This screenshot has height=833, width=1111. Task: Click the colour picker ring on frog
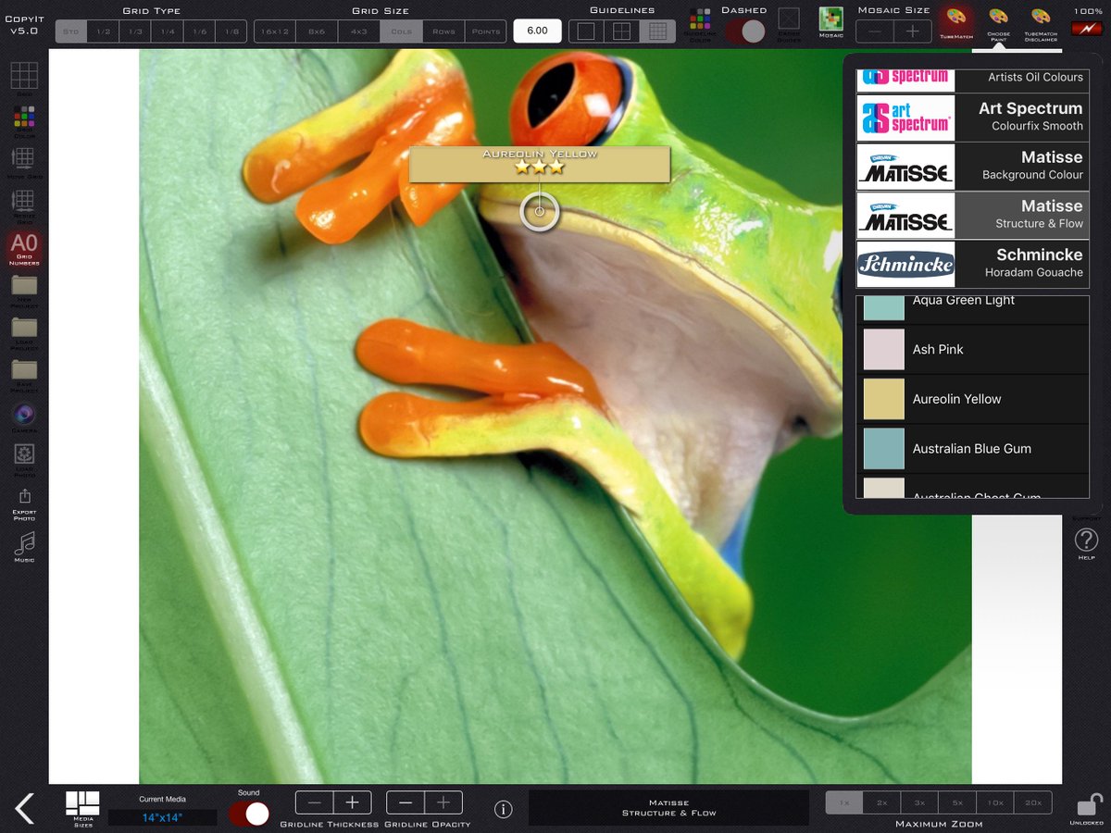(540, 212)
